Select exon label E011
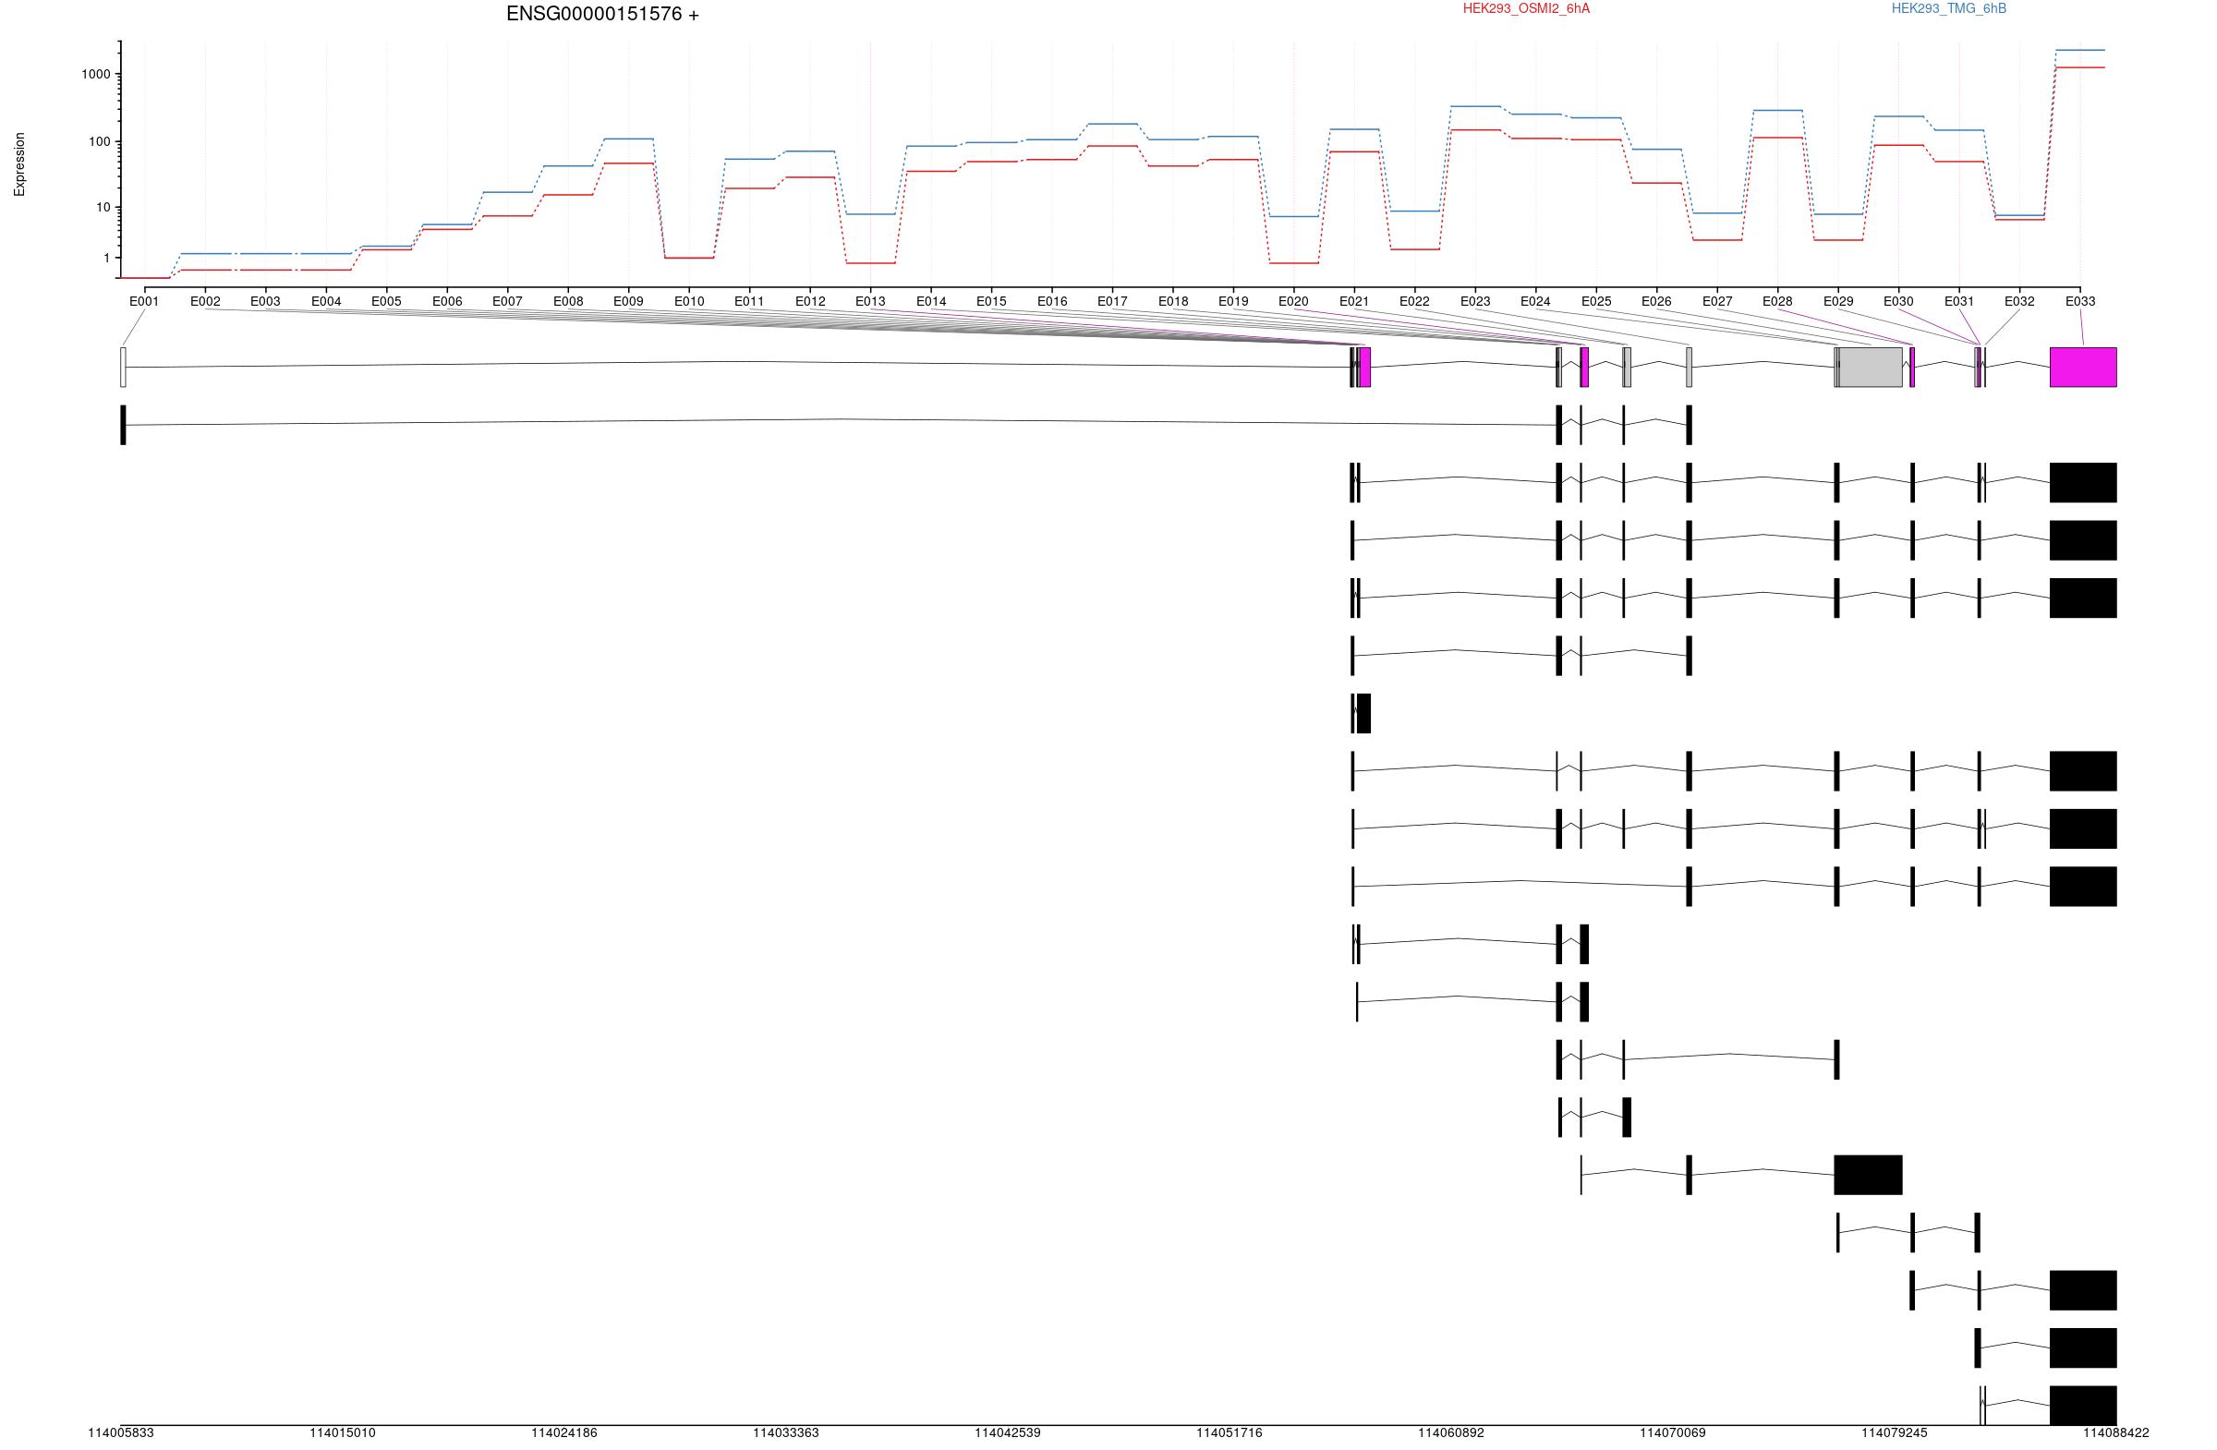The image size is (2217, 1450). click(749, 301)
